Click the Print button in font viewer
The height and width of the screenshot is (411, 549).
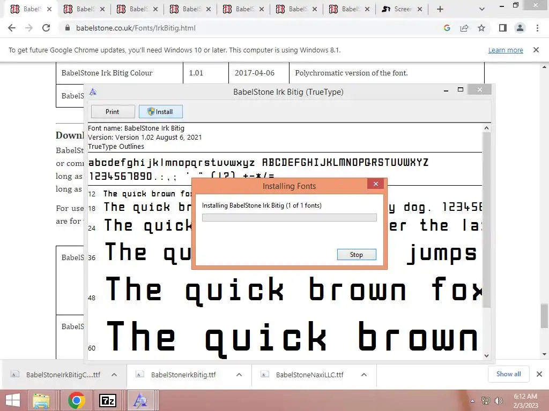(113, 111)
